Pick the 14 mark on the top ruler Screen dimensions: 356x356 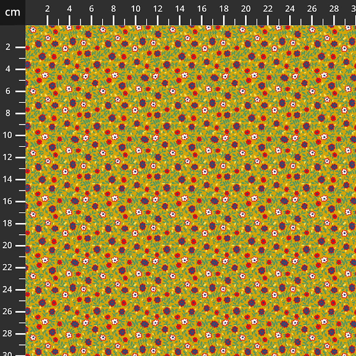(x=180, y=9)
